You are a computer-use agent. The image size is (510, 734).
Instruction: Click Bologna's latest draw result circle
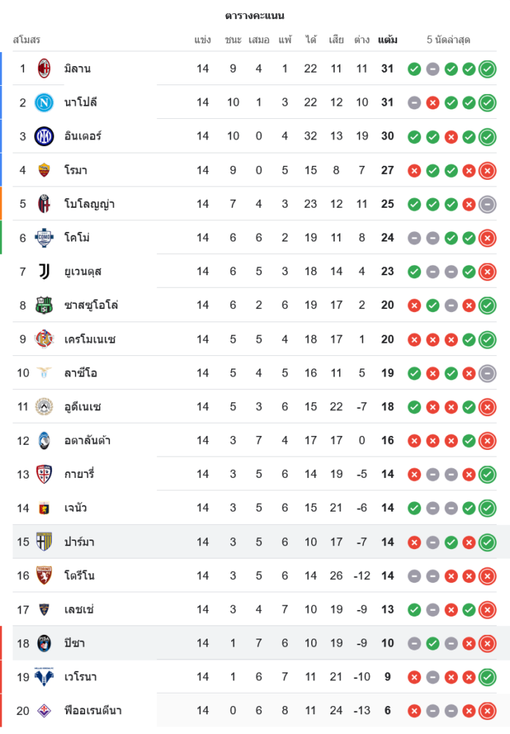point(487,204)
